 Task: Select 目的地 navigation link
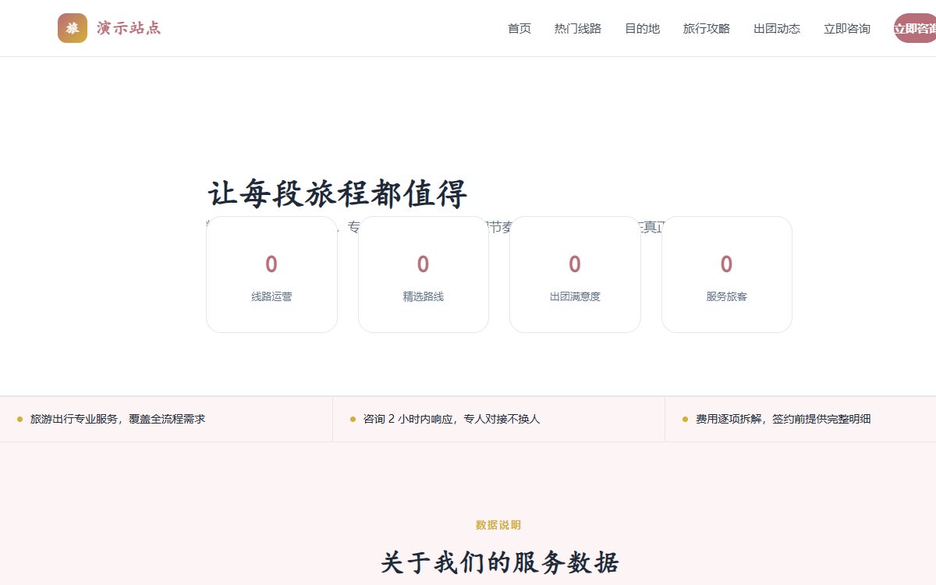tap(642, 29)
